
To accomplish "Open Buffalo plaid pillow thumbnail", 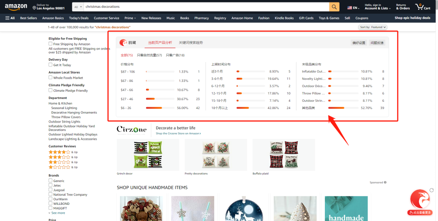I will point(284,155).
